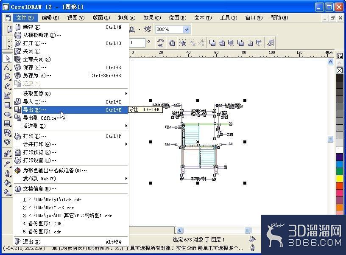Activate the Text tool
The width and height of the screenshot is (346, 255).
(x=7, y=142)
